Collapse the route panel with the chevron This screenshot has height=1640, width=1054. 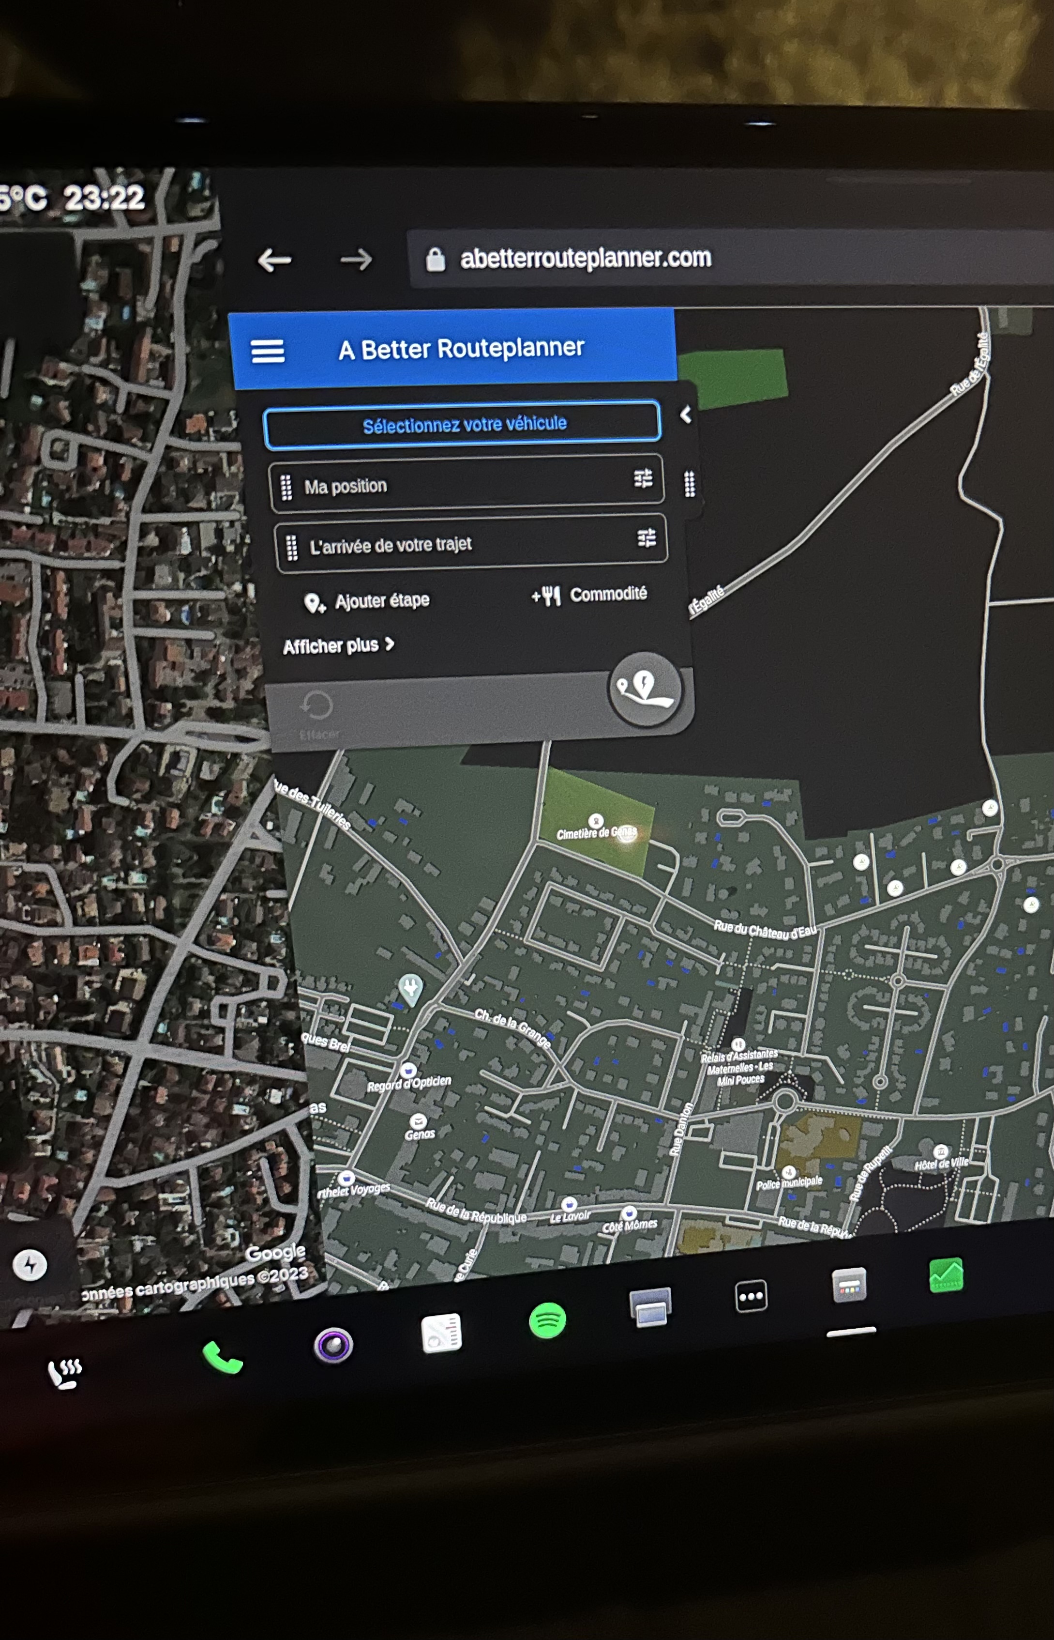686,414
